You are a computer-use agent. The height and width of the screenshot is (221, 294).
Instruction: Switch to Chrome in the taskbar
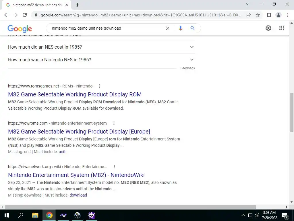pyautogui.click(x=49, y=215)
